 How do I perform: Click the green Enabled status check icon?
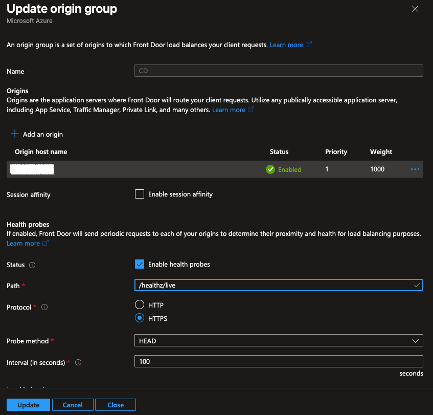point(270,169)
